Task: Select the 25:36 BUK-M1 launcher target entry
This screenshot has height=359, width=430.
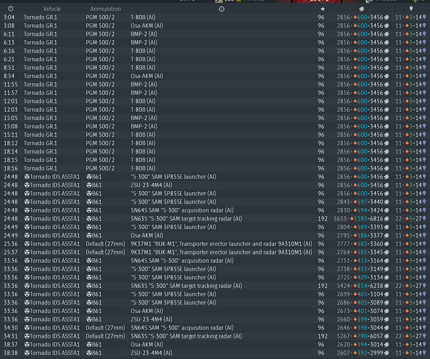Action: 221,244
